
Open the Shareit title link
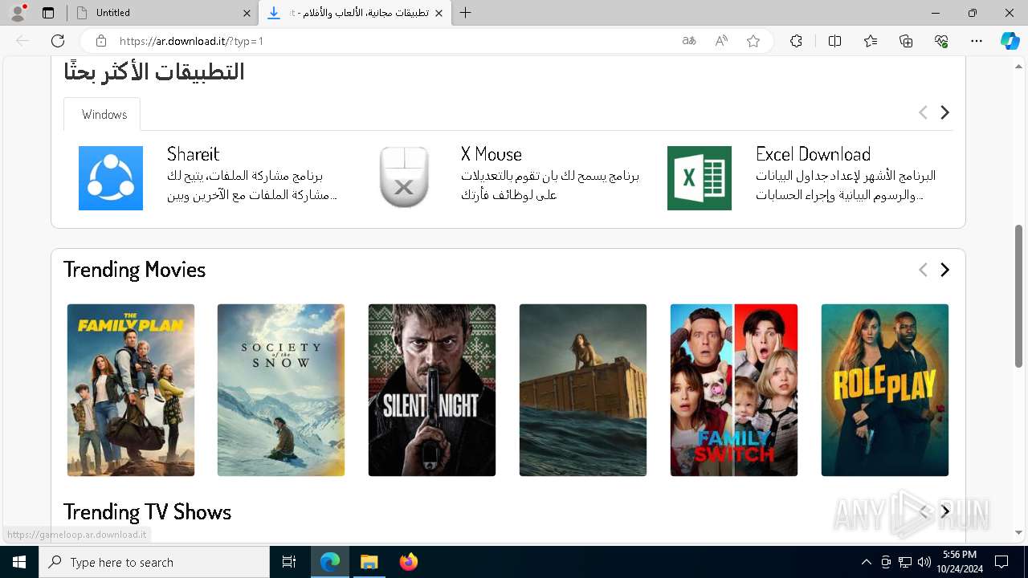click(x=193, y=154)
